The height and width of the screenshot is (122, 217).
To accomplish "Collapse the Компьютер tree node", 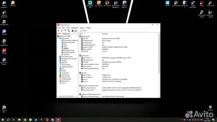I will coord(58,38).
